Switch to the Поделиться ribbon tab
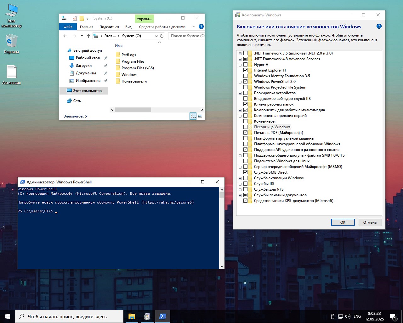The width and height of the screenshot is (403, 323). (109, 27)
